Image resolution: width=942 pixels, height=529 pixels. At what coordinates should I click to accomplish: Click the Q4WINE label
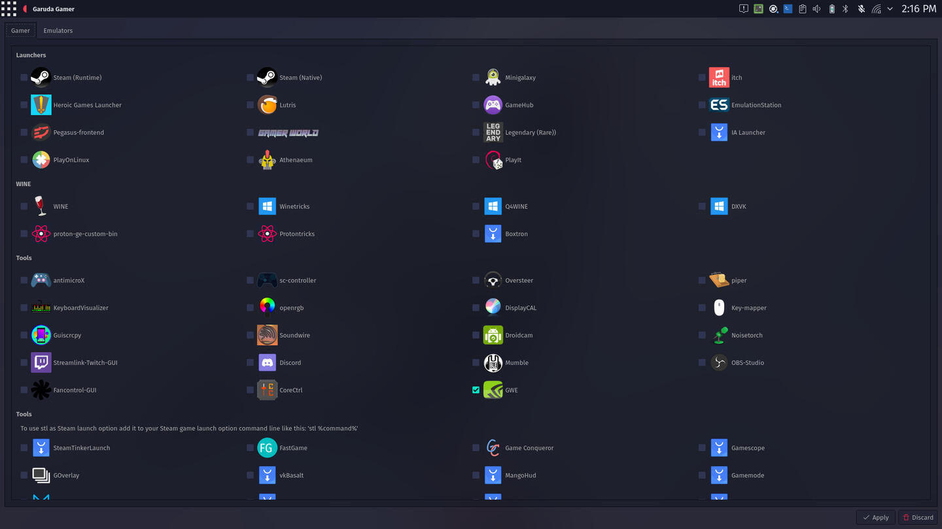pos(516,206)
